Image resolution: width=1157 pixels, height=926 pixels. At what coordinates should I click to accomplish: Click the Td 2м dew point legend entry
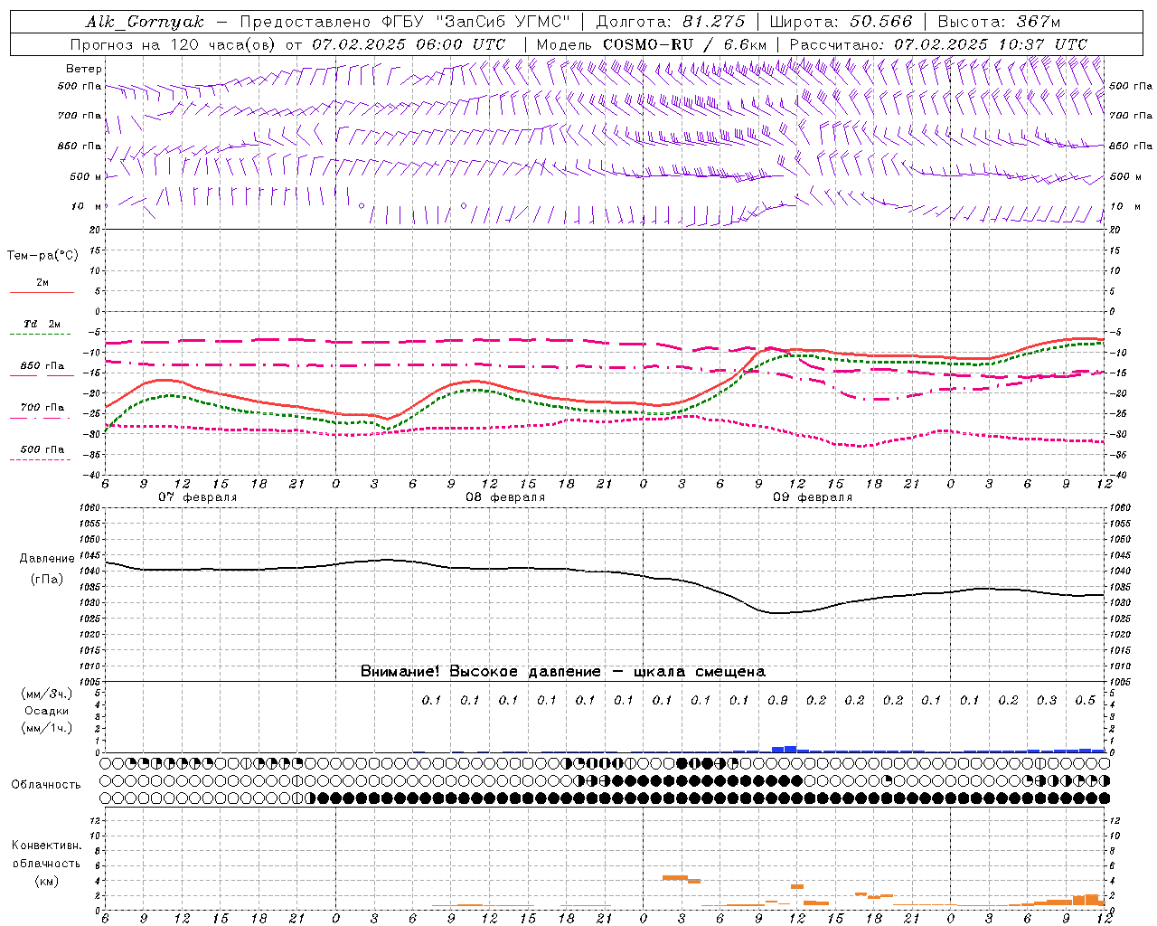click(x=42, y=324)
